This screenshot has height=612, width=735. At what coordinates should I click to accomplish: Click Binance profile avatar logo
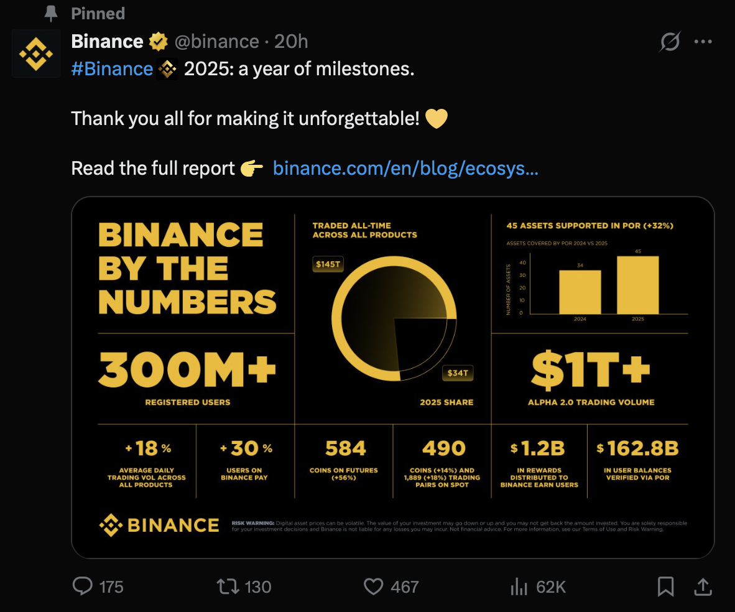36,54
